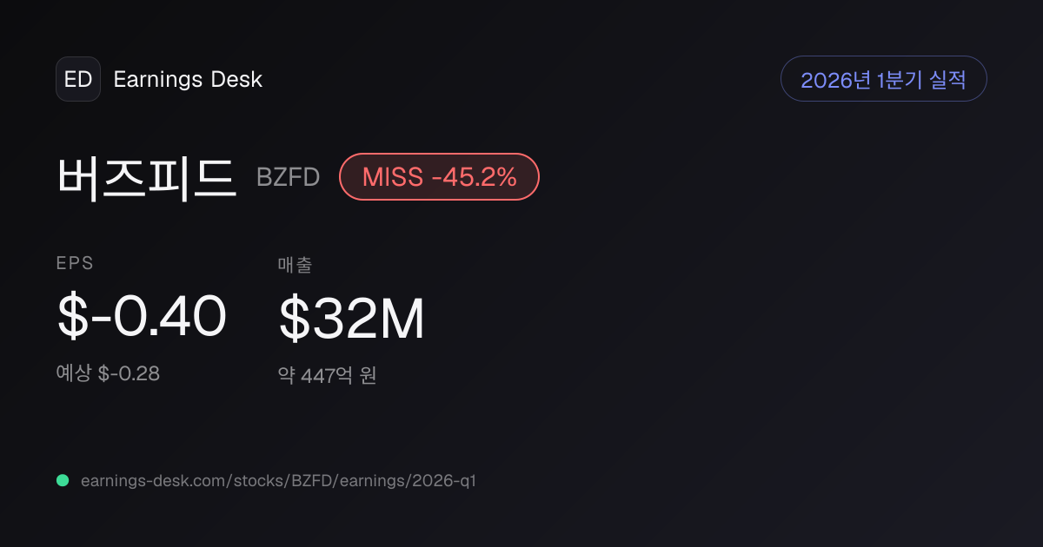The width and height of the screenshot is (1043, 547).
Task: Select the 예상 $-0.28 estimate text
Action: pyautogui.click(x=108, y=373)
